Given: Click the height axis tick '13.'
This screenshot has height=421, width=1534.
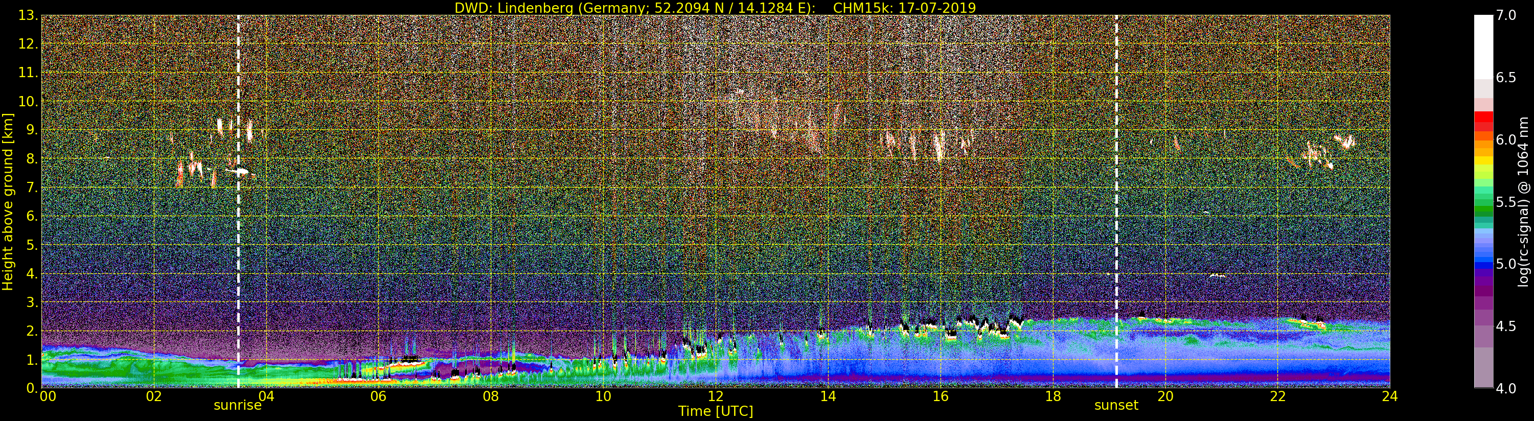Looking at the screenshot, I should (28, 15).
